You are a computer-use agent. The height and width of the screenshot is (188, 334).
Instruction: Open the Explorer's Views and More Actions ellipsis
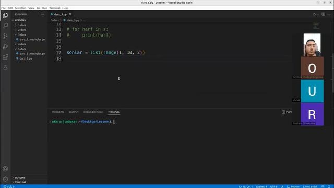[x=42, y=14]
